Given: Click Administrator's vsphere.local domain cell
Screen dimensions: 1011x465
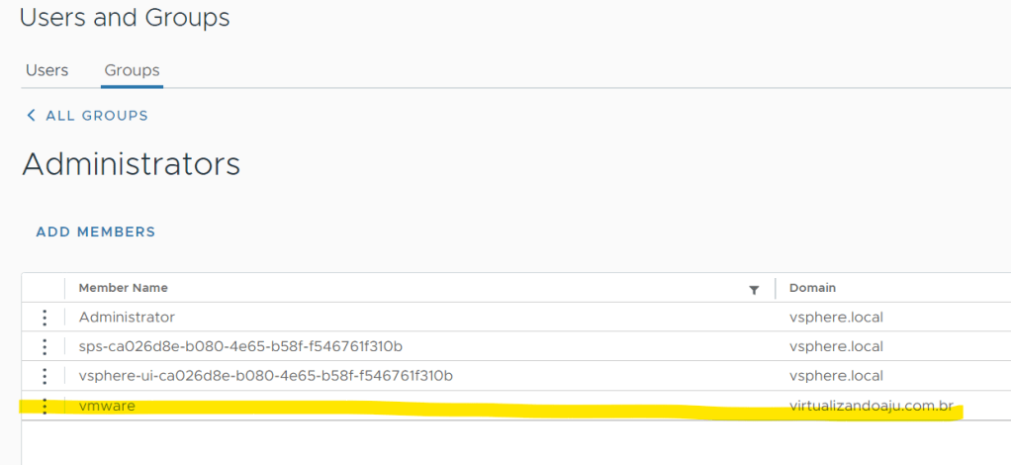Looking at the screenshot, I should tap(836, 318).
